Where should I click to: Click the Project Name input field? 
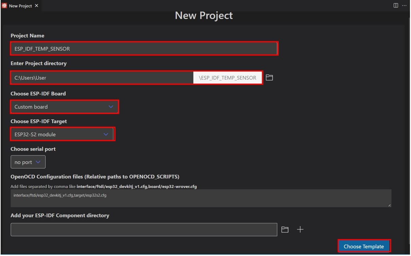click(144, 49)
